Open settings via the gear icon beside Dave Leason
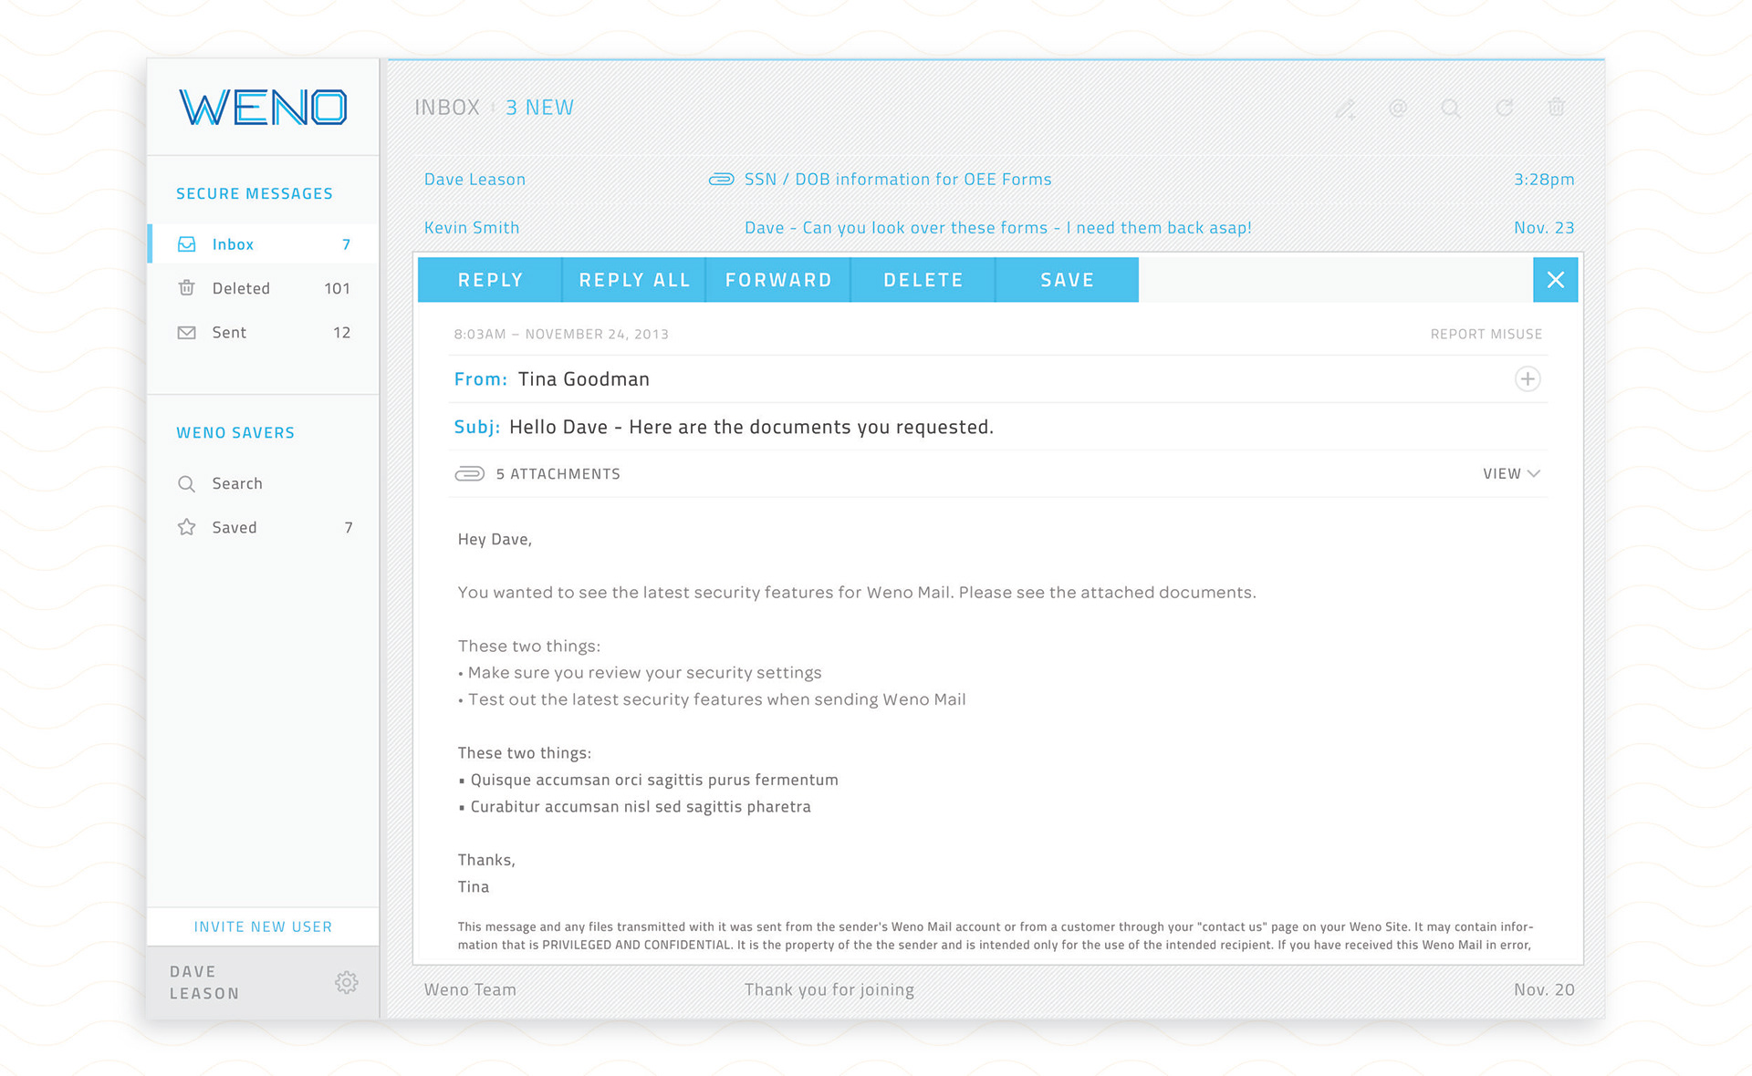Image resolution: width=1752 pixels, height=1076 pixels. point(346,982)
